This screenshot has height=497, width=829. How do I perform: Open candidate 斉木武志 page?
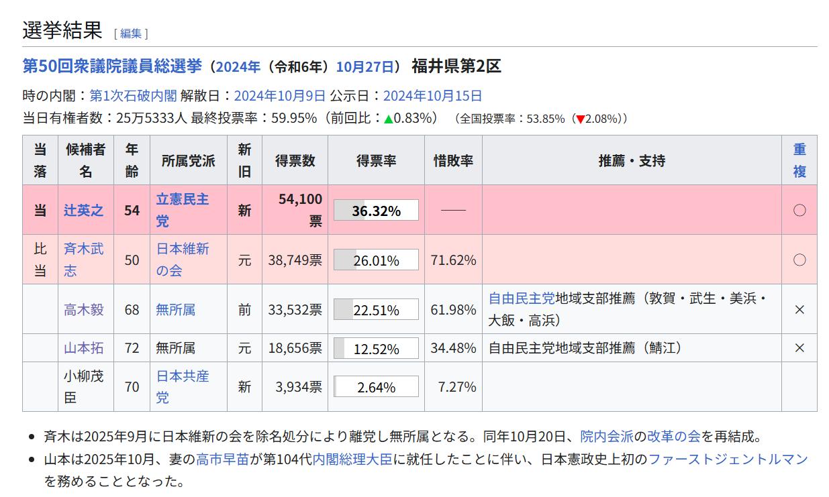[x=84, y=260]
